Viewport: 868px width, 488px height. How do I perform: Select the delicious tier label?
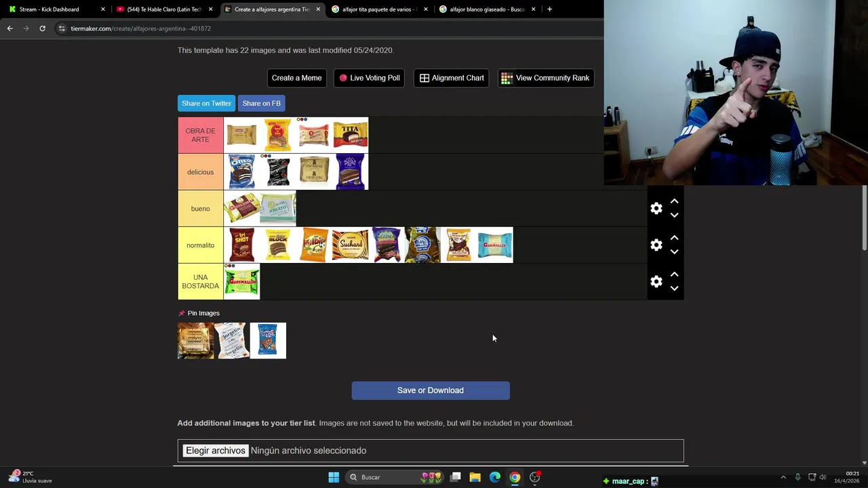[x=200, y=172]
